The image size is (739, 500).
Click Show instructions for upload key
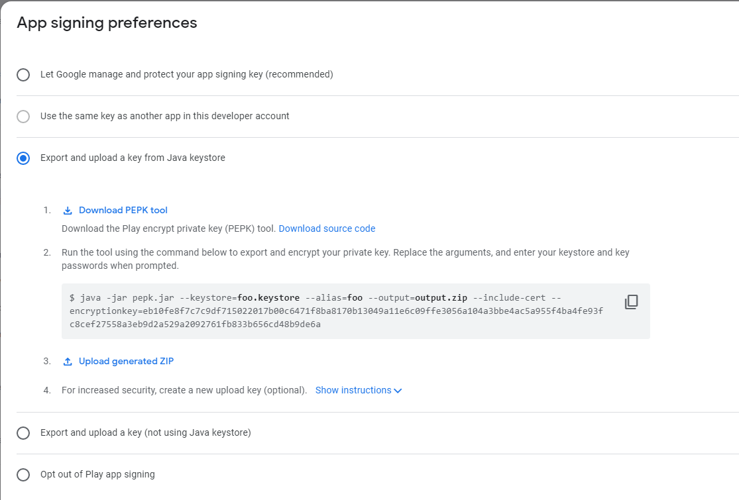[353, 390]
